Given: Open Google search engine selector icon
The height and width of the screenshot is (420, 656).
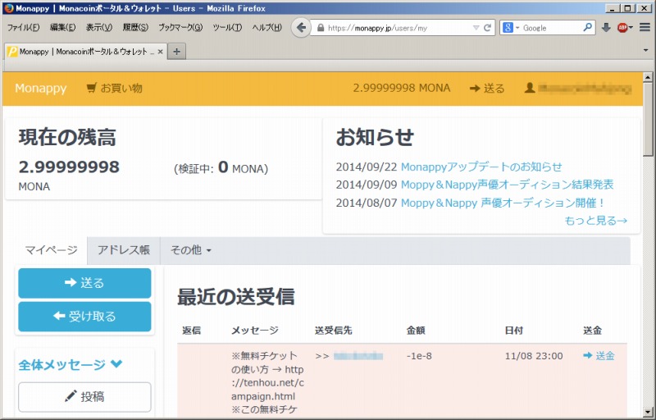Looking at the screenshot, I should point(511,28).
